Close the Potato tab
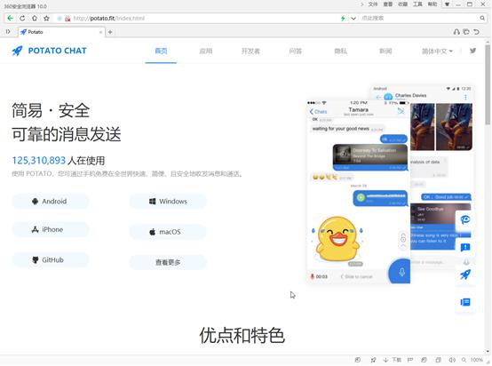The height and width of the screenshot is (366, 492). 100,32
